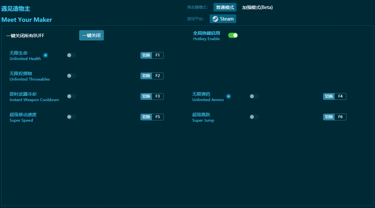Click the Meet Your Maker title text

[x=27, y=20]
